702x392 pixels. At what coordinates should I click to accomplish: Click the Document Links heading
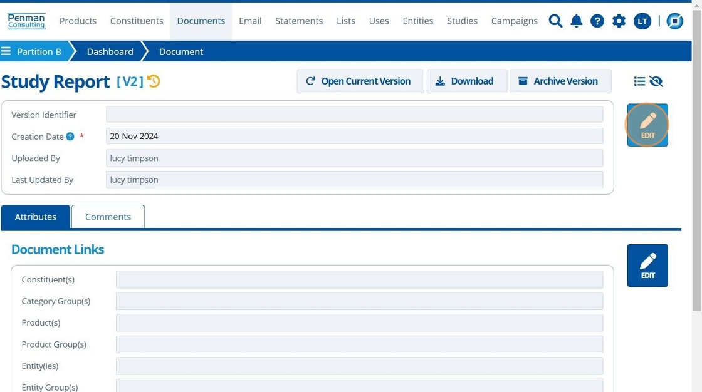pyautogui.click(x=58, y=249)
